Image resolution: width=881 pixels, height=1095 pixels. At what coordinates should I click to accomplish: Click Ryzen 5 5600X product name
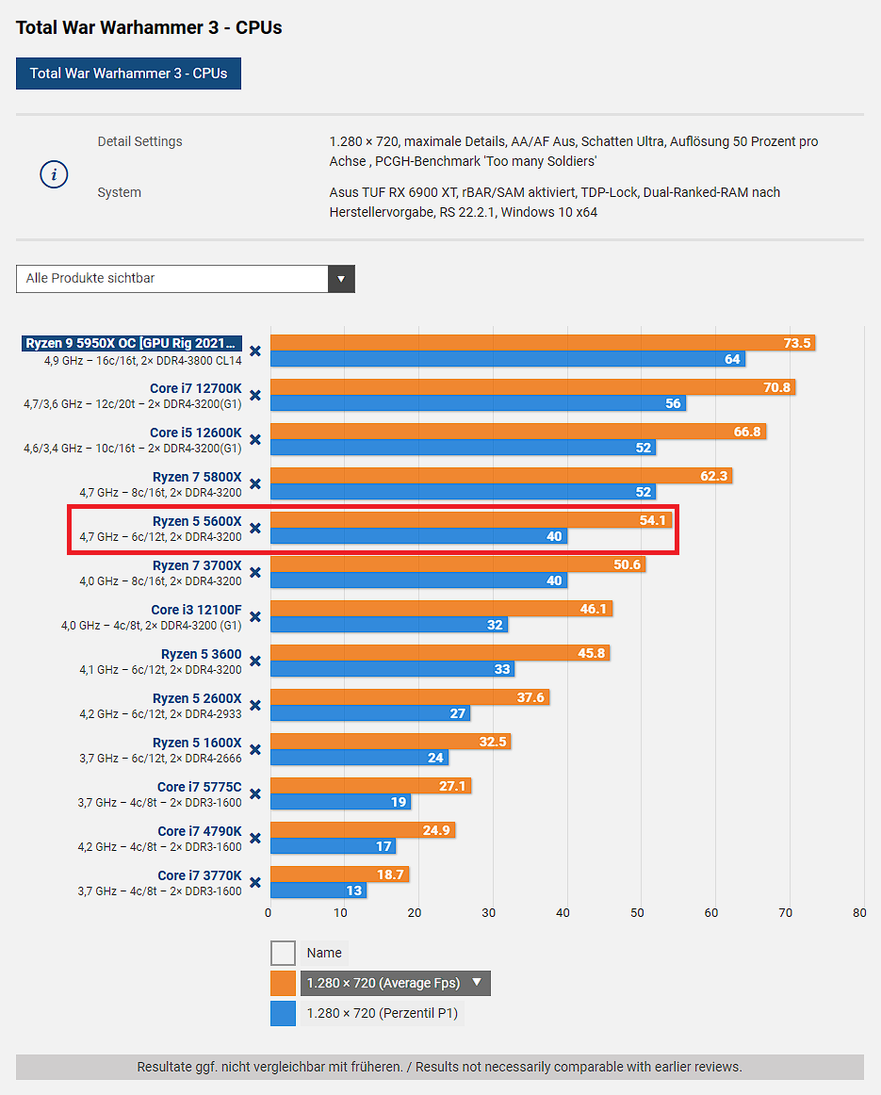(197, 521)
